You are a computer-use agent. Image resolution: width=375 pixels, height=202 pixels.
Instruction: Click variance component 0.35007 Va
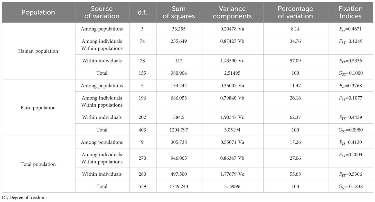232,86
